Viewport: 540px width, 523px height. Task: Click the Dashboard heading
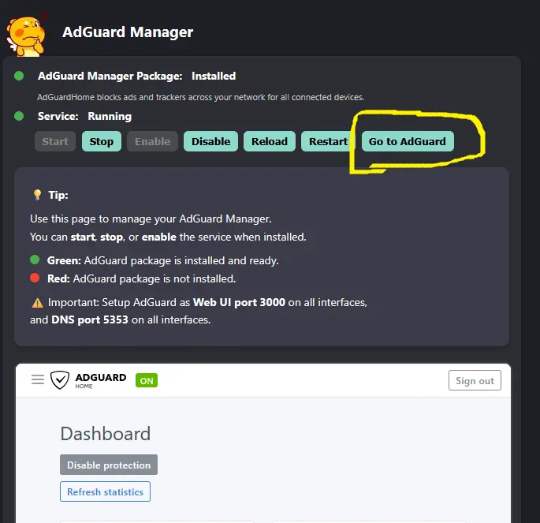[106, 433]
